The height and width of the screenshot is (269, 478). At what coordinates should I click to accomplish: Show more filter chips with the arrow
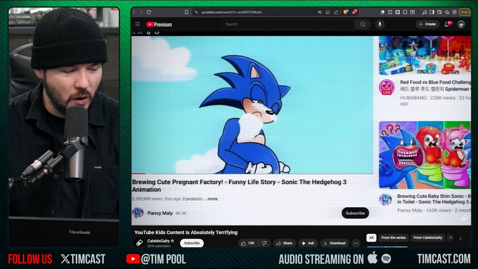tap(460, 238)
